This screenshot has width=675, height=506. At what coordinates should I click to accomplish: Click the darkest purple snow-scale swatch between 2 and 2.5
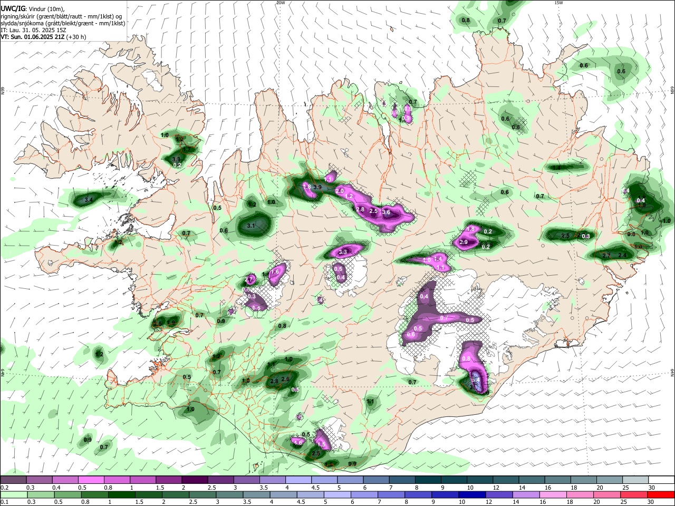click(x=195, y=480)
